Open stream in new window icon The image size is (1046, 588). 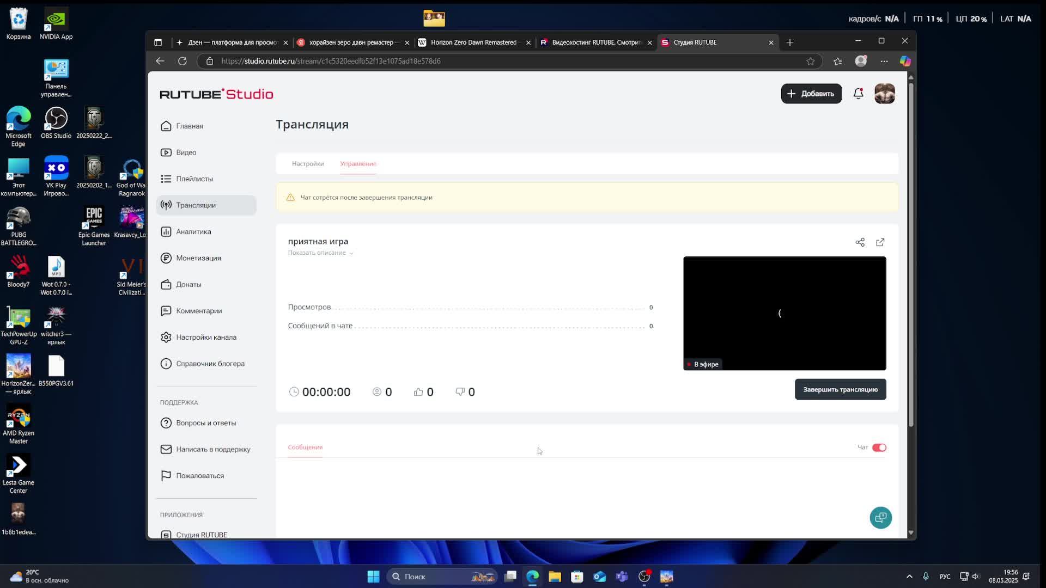pos(880,242)
